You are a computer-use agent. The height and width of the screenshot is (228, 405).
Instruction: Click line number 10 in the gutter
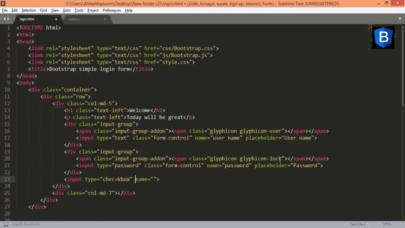[7, 90]
